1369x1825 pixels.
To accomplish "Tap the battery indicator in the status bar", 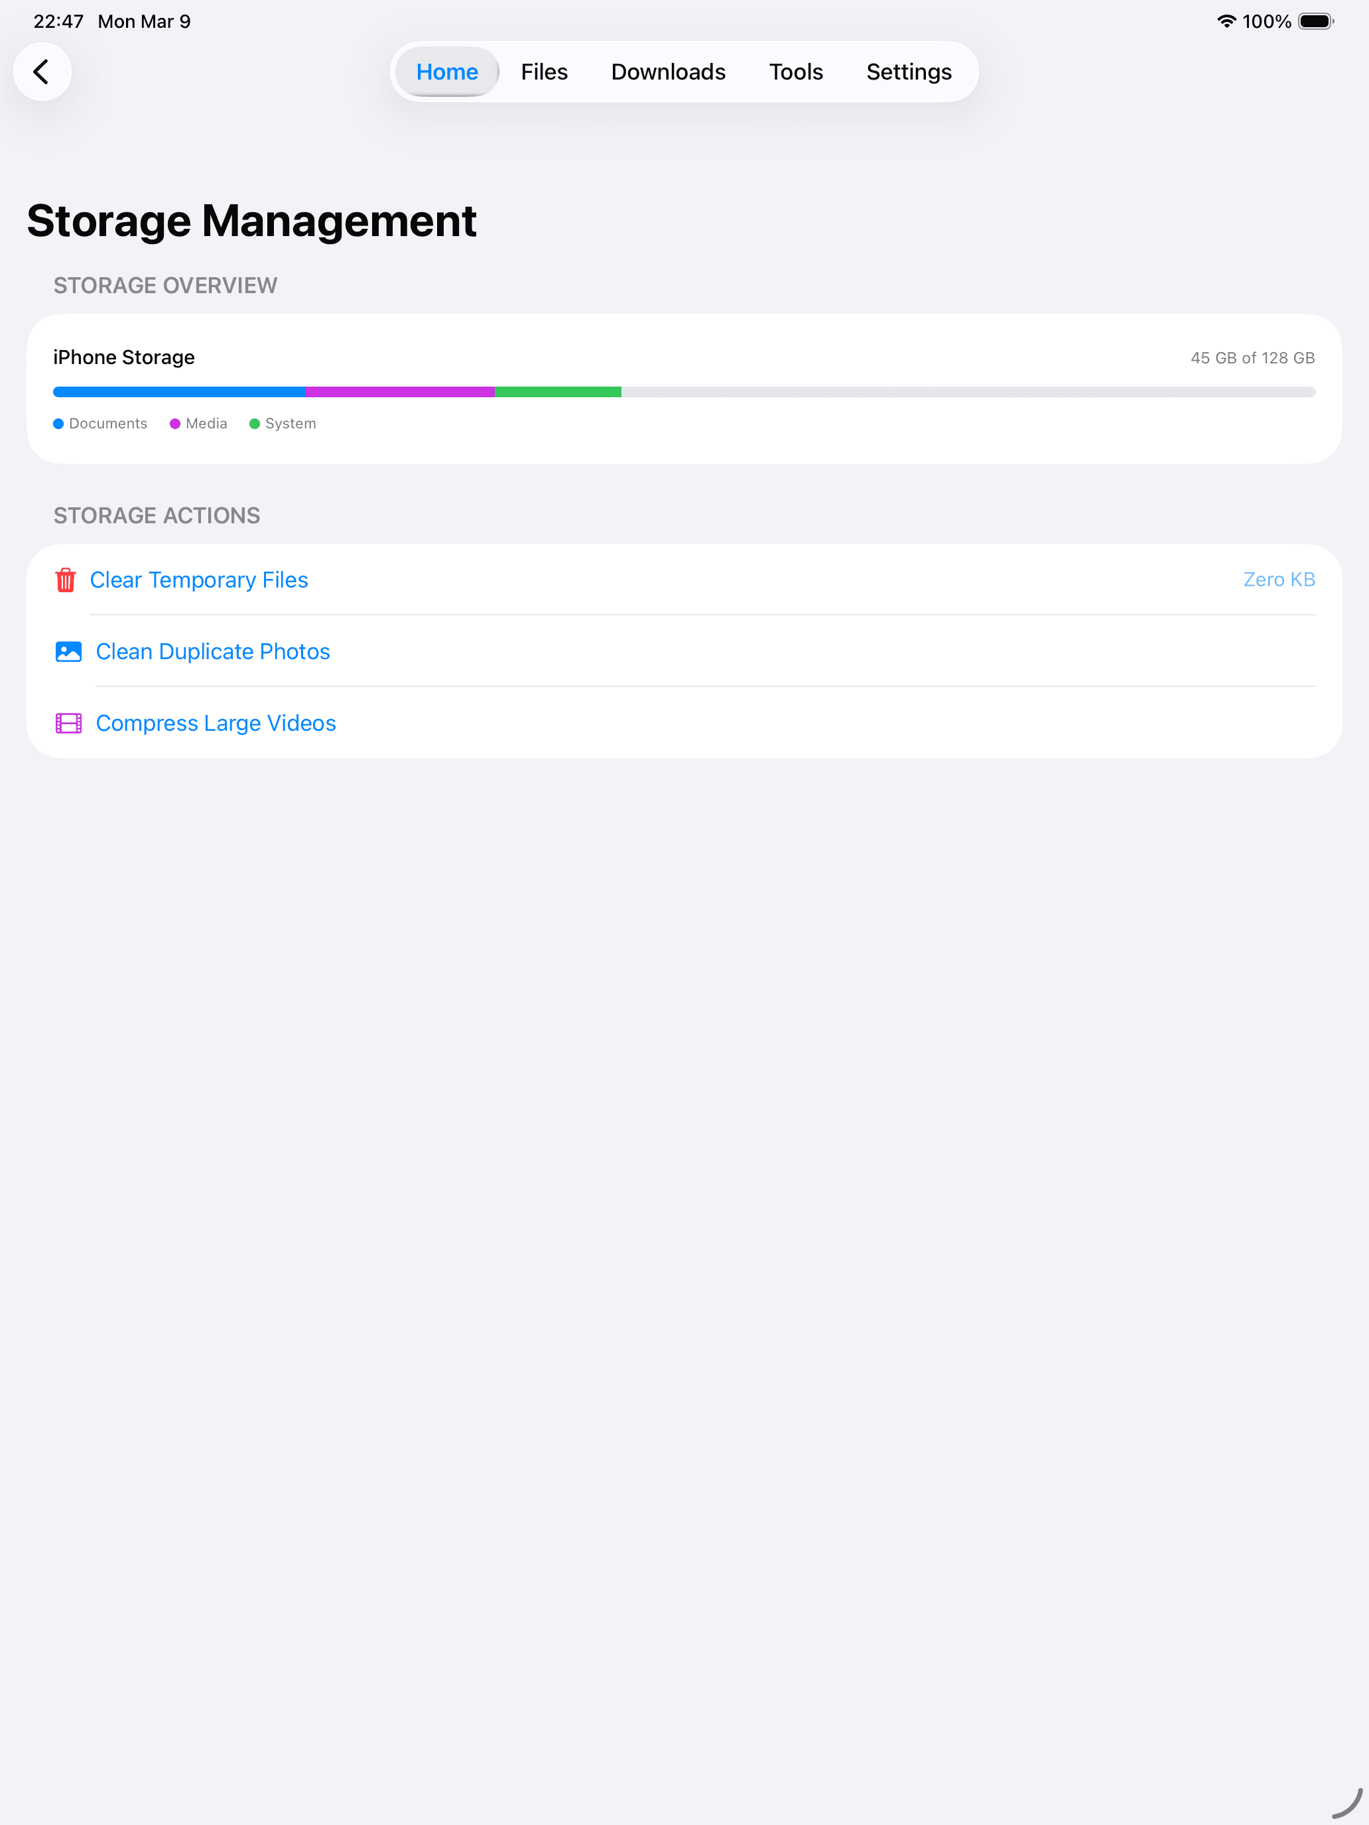I will tap(1315, 21).
